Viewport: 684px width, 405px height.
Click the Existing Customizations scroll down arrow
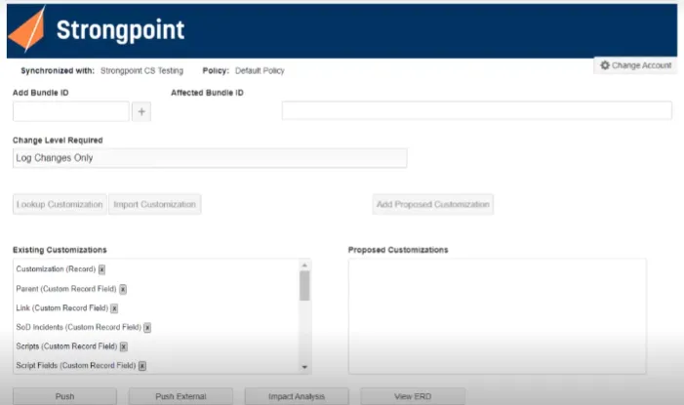tap(304, 368)
